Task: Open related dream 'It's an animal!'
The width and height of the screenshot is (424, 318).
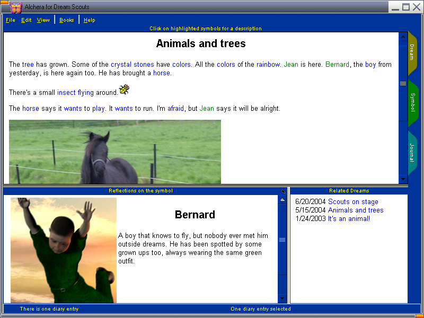Action: pyautogui.click(x=349, y=218)
